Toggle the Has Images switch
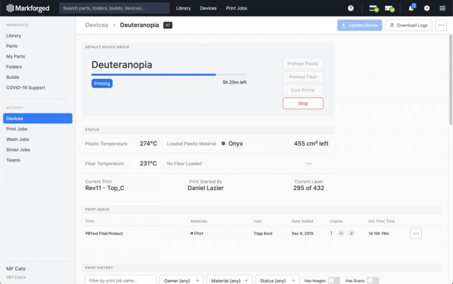 point(334,280)
